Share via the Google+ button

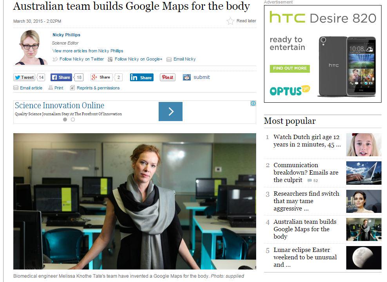click(x=101, y=77)
